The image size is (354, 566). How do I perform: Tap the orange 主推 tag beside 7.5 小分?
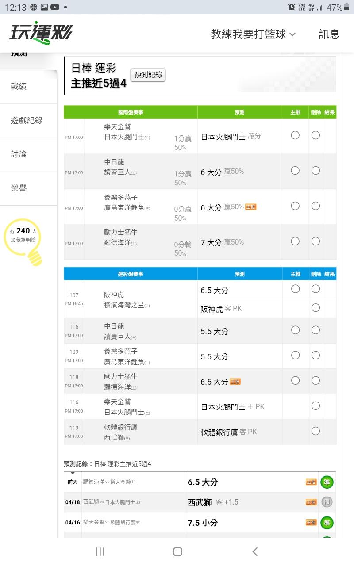click(311, 523)
